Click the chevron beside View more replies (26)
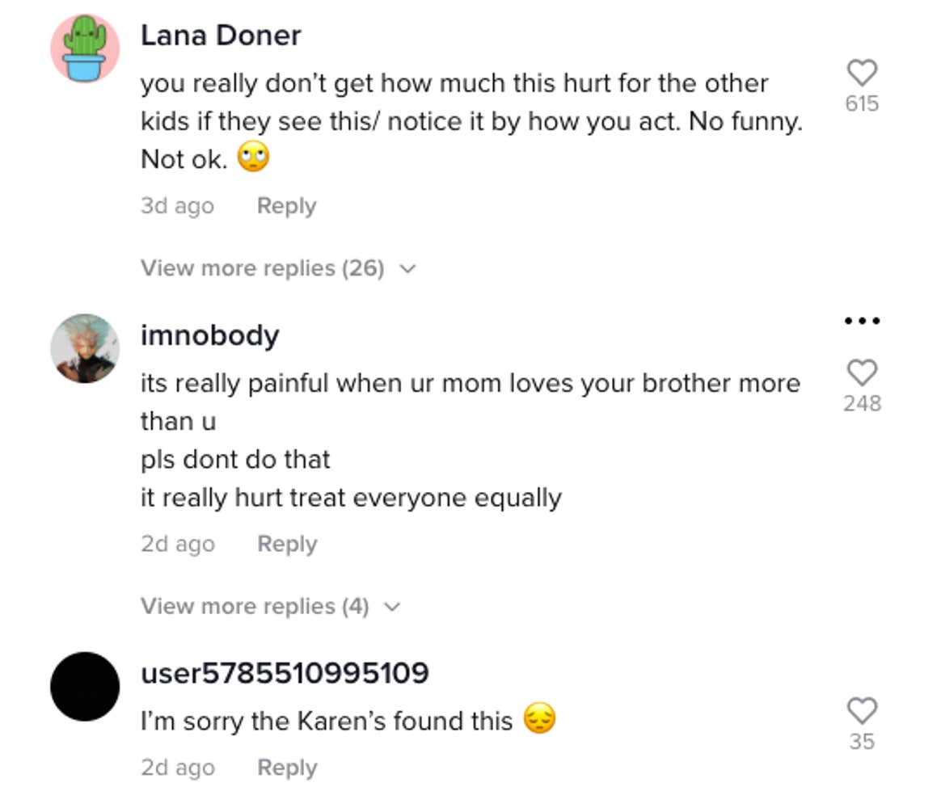The height and width of the screenshot is (808, 937). 408,269
